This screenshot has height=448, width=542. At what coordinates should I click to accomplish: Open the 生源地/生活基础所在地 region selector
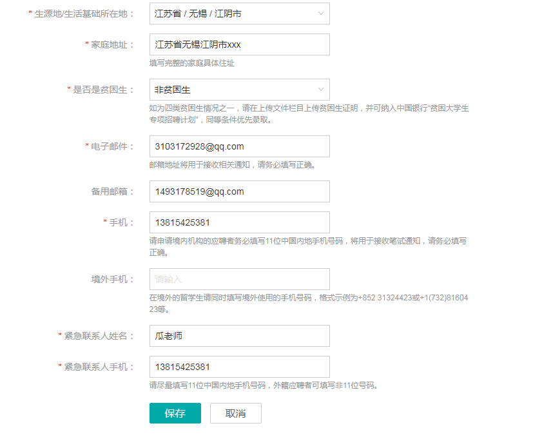[232, 14]
